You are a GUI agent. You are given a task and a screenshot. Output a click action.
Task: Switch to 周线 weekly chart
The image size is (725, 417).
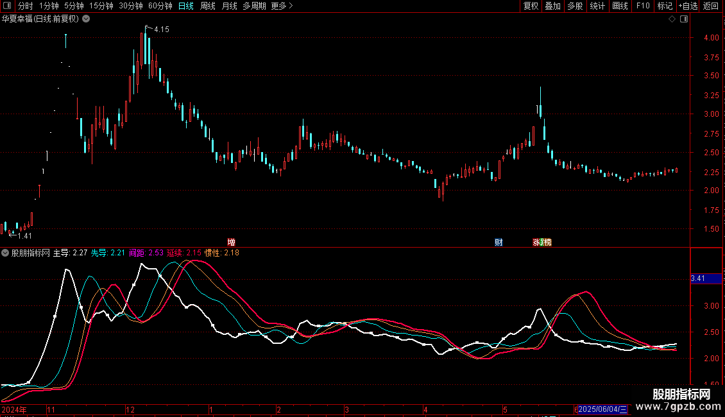[x=208, y=6]
